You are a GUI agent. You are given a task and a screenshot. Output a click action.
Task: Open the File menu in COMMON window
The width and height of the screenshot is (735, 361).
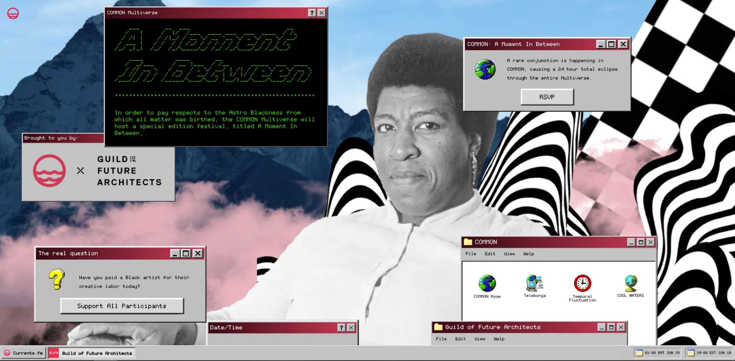pyautogui.click(x=471, y=254)
